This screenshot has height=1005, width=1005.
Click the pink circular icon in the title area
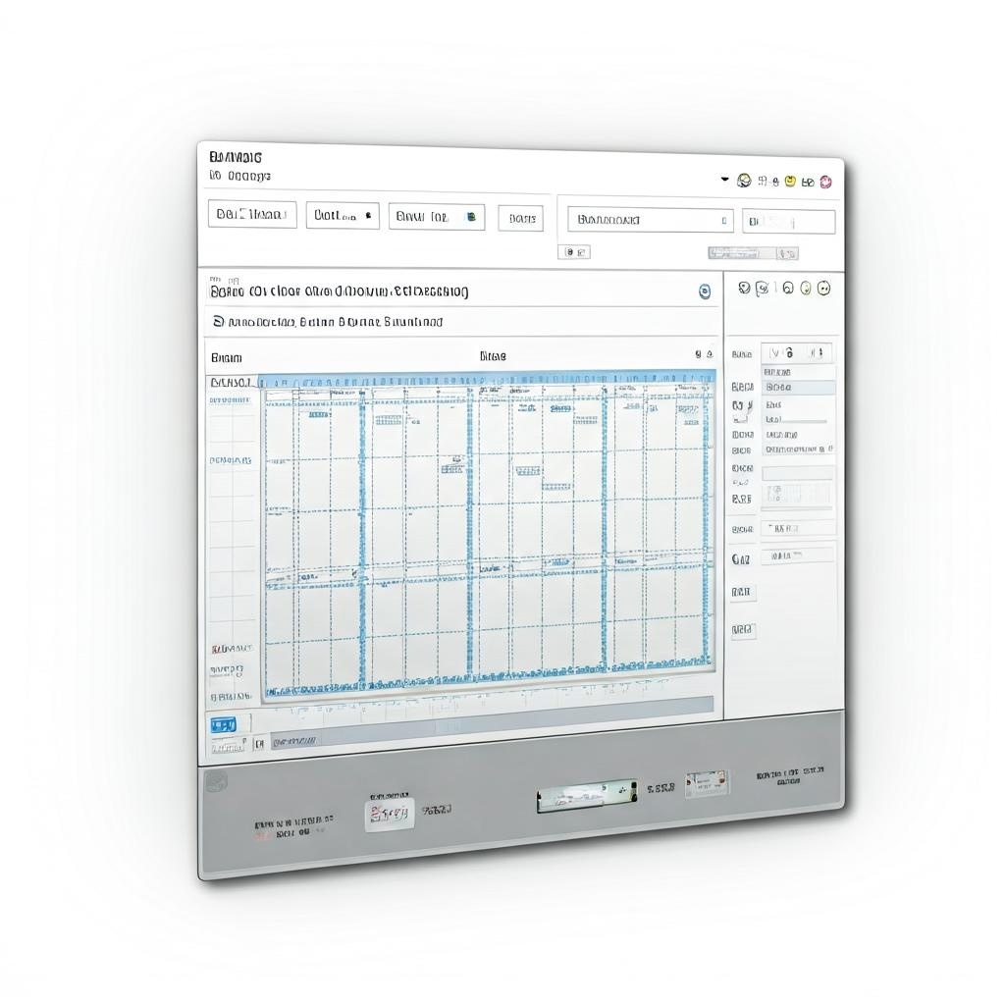[x=825, y=182]
